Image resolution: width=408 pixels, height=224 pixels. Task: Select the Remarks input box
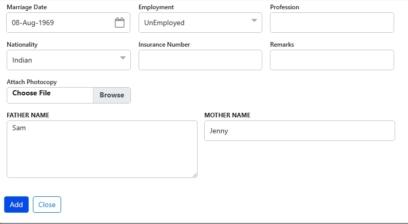pos(332,60)
